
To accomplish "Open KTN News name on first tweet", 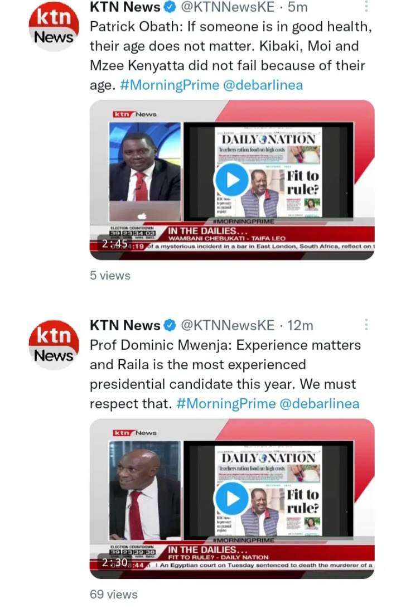I will [125, 7].
